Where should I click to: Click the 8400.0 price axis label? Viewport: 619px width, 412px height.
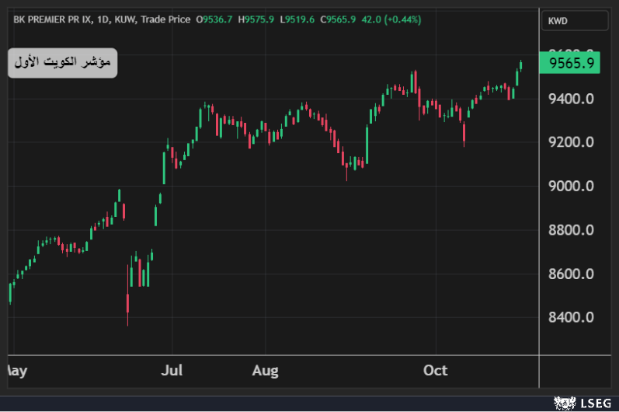coord(571,318)
